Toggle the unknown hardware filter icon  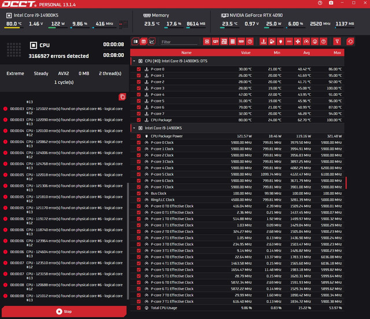tap(250, 42)
